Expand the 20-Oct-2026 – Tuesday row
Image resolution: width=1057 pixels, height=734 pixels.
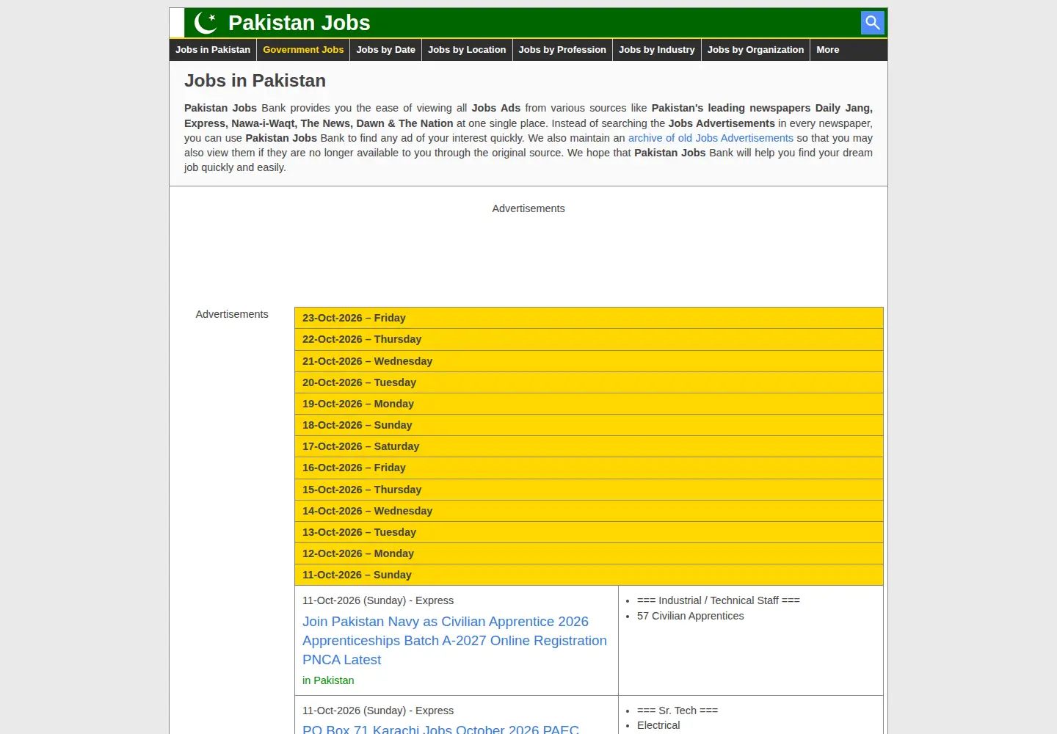coord(589,382)
